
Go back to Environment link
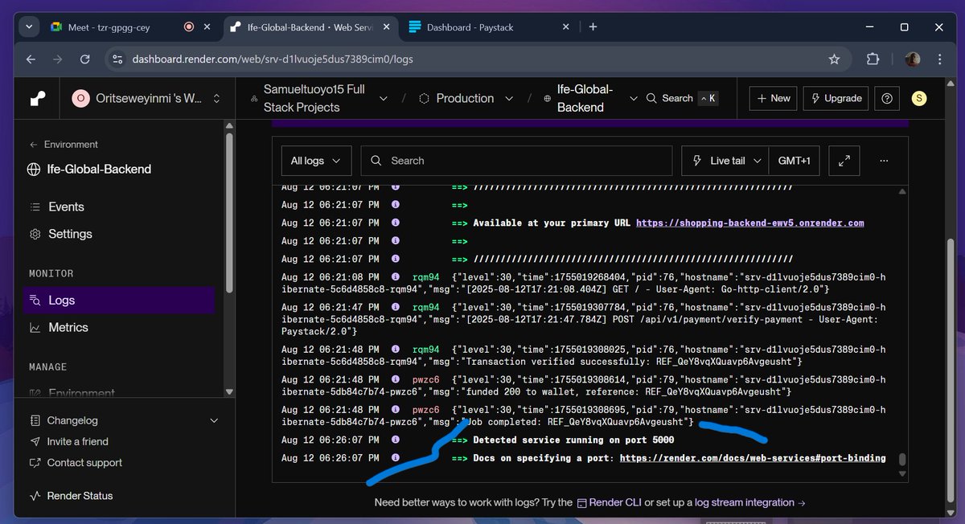point(64,145)
